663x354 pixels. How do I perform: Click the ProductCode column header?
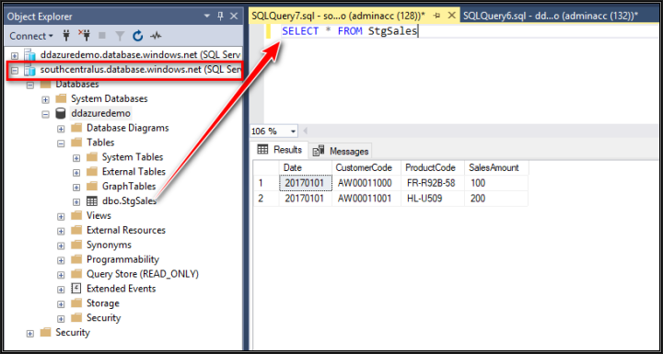432,167
